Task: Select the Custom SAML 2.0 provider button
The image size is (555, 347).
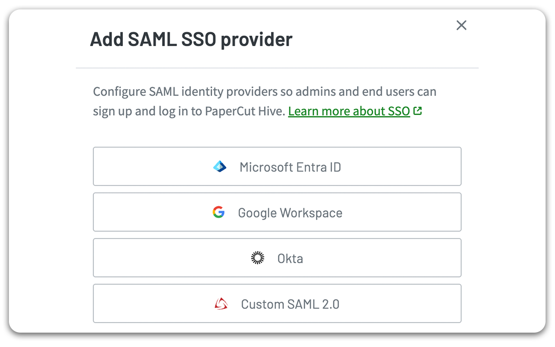Action: [x=277, y=303]
